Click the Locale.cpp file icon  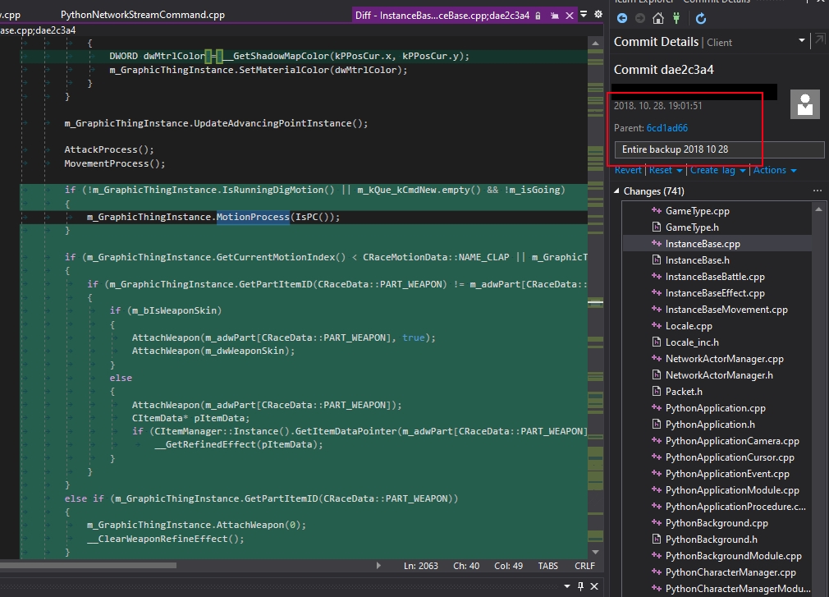click(x=657, y=326)
